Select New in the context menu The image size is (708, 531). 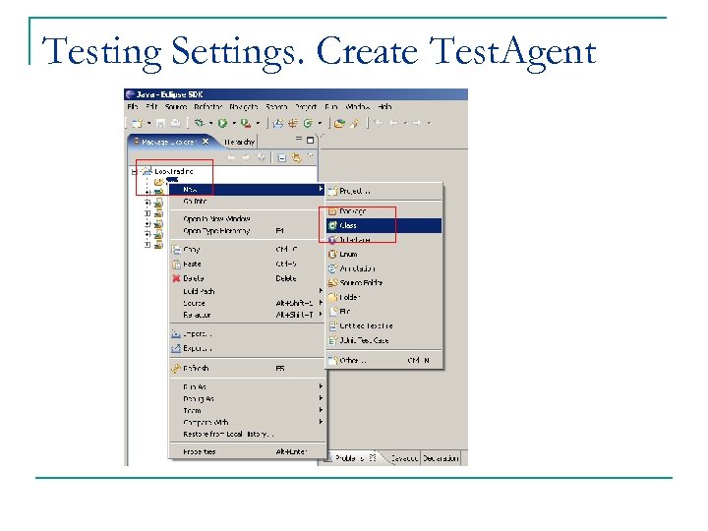[x=247, y=190]
